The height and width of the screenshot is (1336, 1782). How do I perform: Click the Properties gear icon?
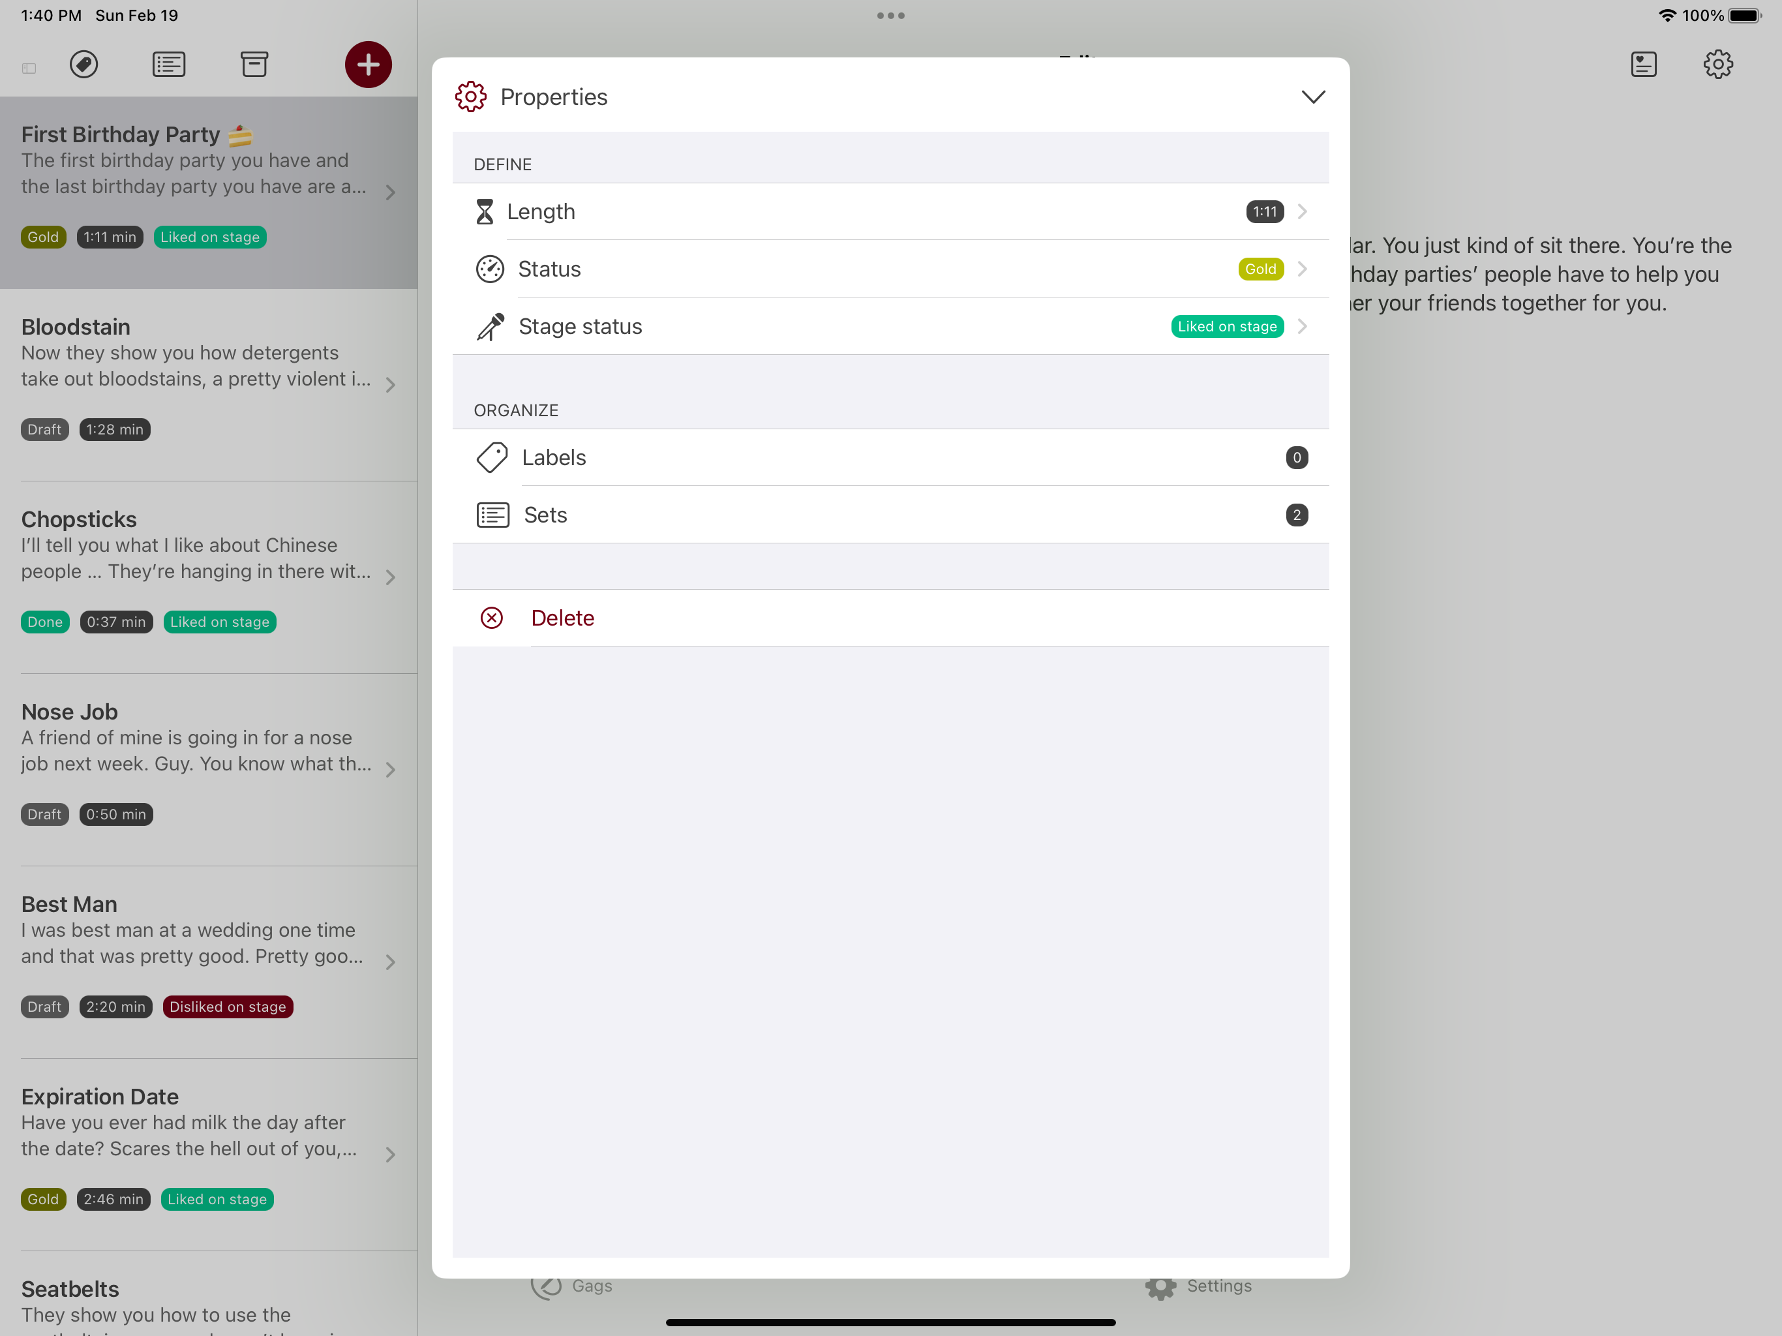click(470, 97)
